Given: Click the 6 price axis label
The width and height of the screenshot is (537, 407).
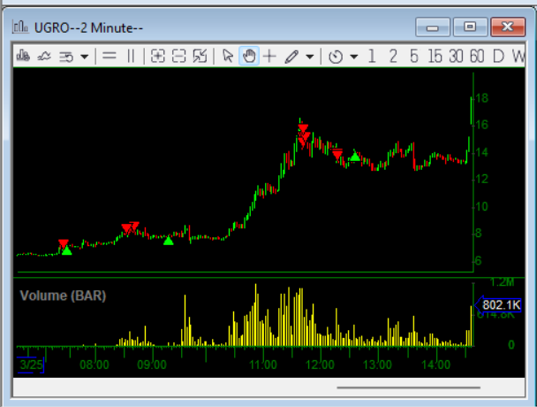Looking at the screenshot, I should tap(479, 261).
